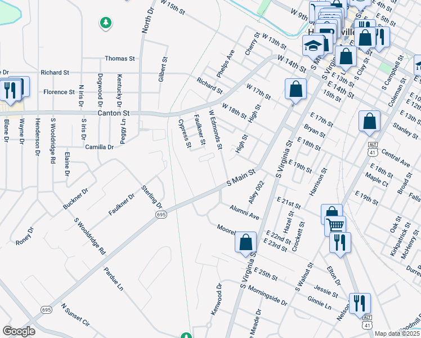Image resolution: width=421 pixels, height=338 pixels.
Task: Select the restaurant marker below the shopping cart
Action: tap(340, 244)
